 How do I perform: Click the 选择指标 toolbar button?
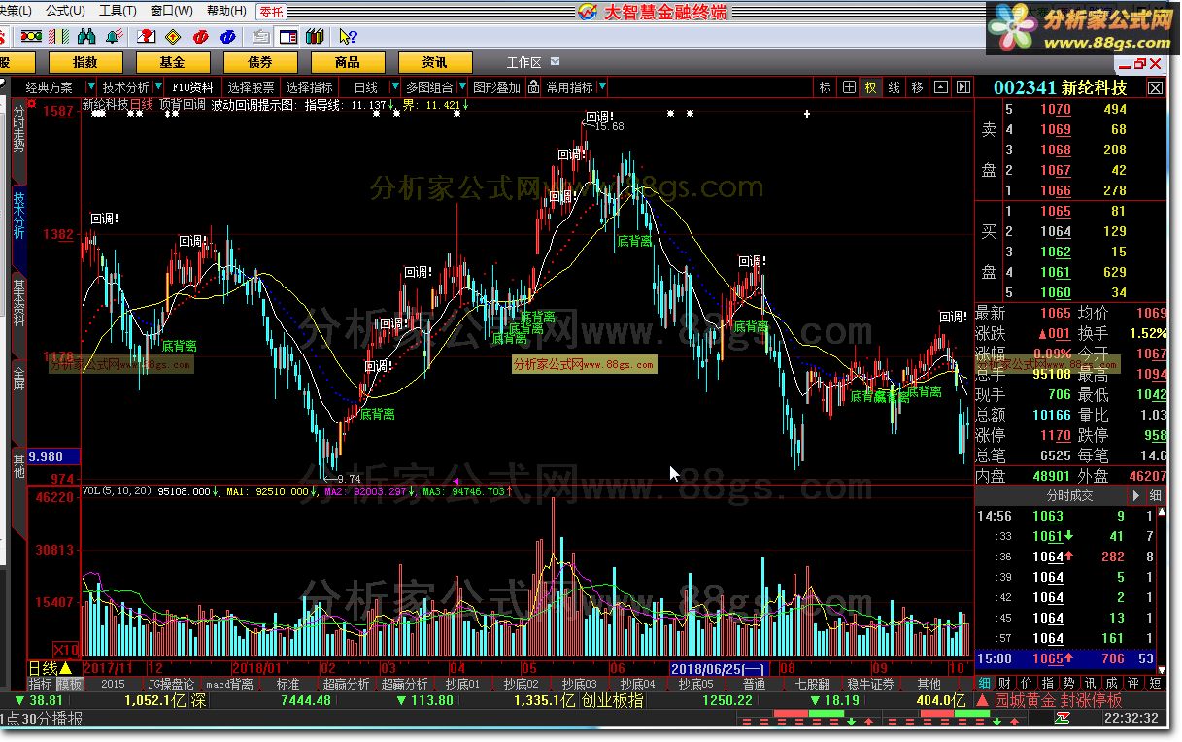(x=310, y=87)
